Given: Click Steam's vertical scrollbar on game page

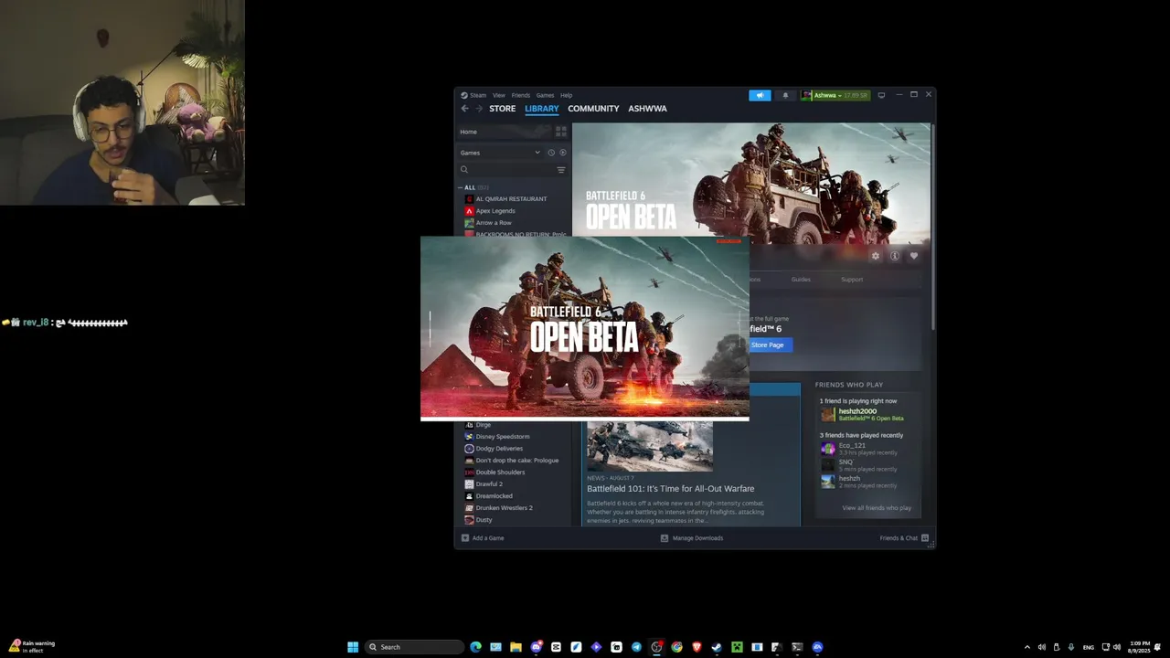Looking at the screenshot, I should click(932, 228).
